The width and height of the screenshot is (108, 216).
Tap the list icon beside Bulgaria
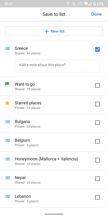coord(7,122)
